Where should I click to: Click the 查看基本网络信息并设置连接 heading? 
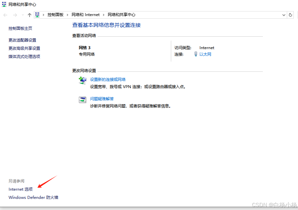point(106,25)
